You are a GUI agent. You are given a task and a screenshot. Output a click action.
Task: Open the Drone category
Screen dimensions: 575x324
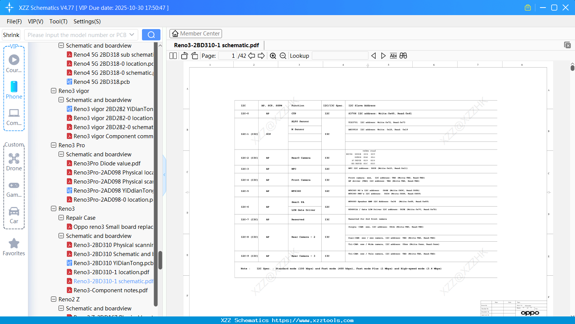[14, 162]
